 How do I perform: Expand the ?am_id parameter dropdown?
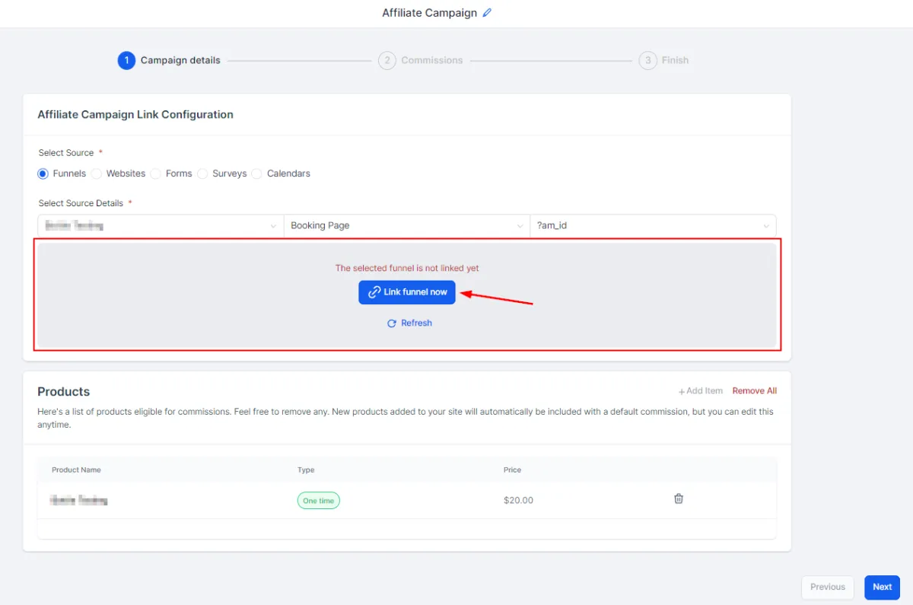click(654, 226)
